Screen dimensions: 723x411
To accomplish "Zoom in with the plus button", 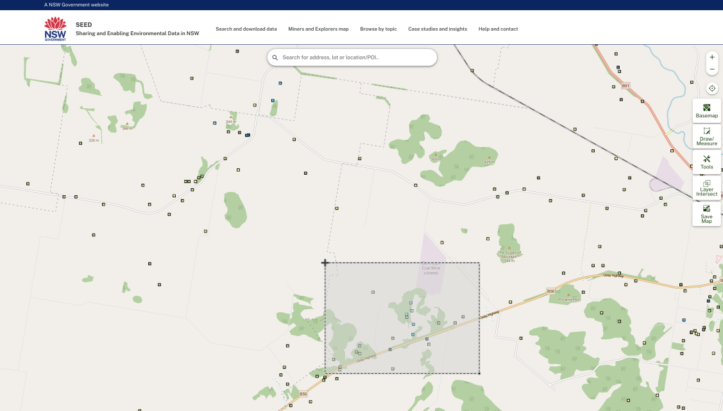I will point(712,57).
